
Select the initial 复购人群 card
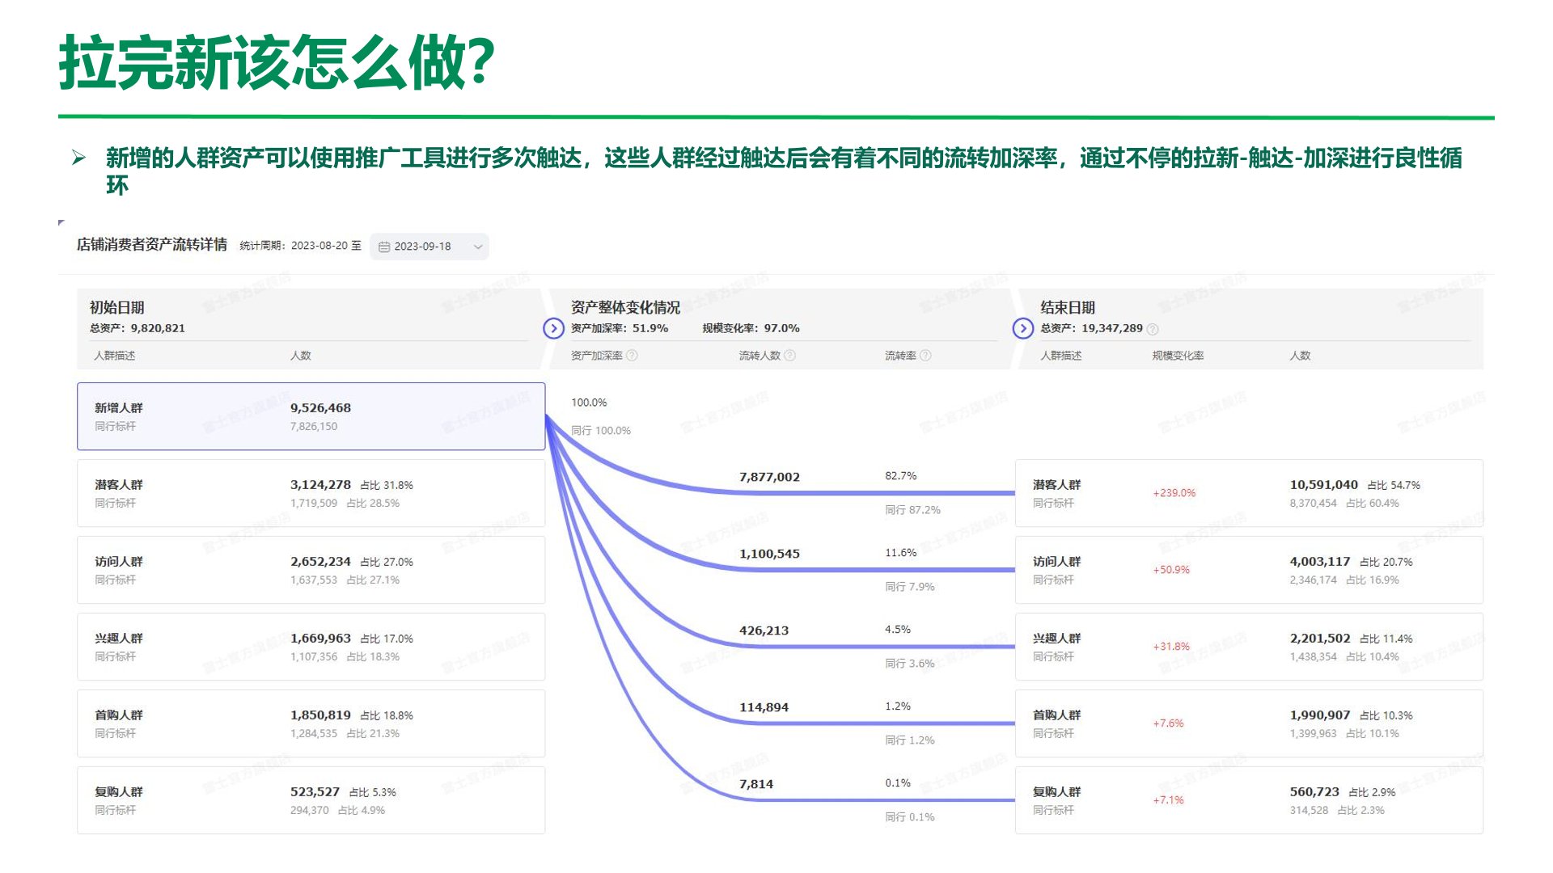tap(311, 800)
